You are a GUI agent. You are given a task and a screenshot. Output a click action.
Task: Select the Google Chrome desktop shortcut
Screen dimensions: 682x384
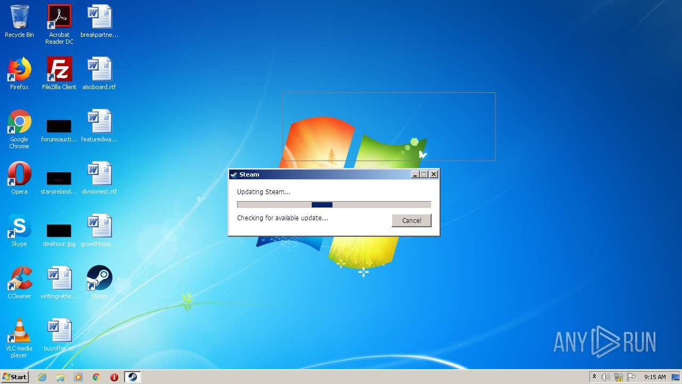pos(19,130)
